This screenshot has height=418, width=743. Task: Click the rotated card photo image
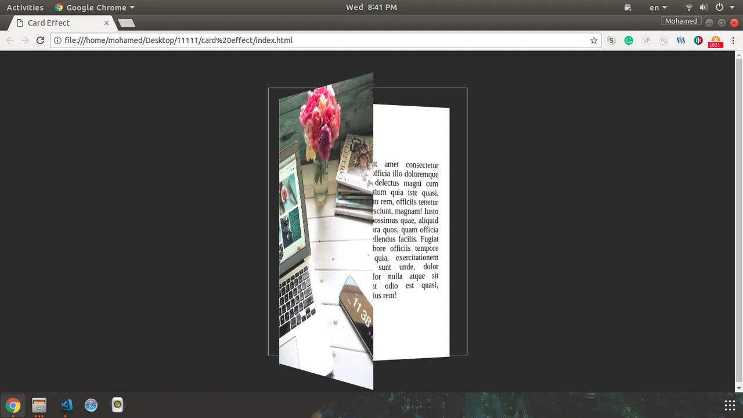pyautogui.click(x=326, y=232)
